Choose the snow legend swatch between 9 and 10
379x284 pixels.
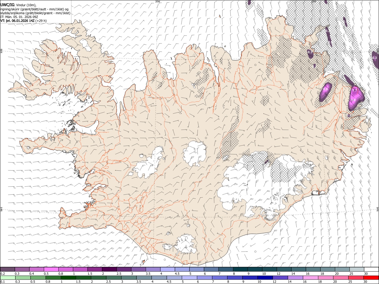255,269
